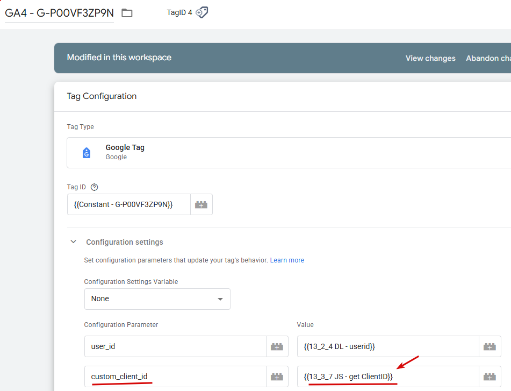Click the 13_3_7 JS - get ClientID value field

pos(387,377)
